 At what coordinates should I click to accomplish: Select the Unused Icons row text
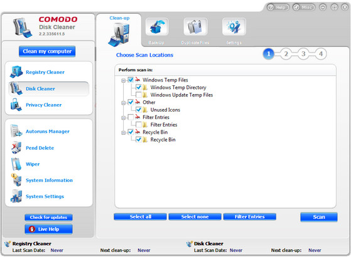[165, 110]
